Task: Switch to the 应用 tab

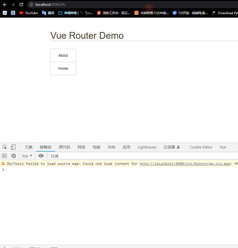Action: (x=126, y=147)
